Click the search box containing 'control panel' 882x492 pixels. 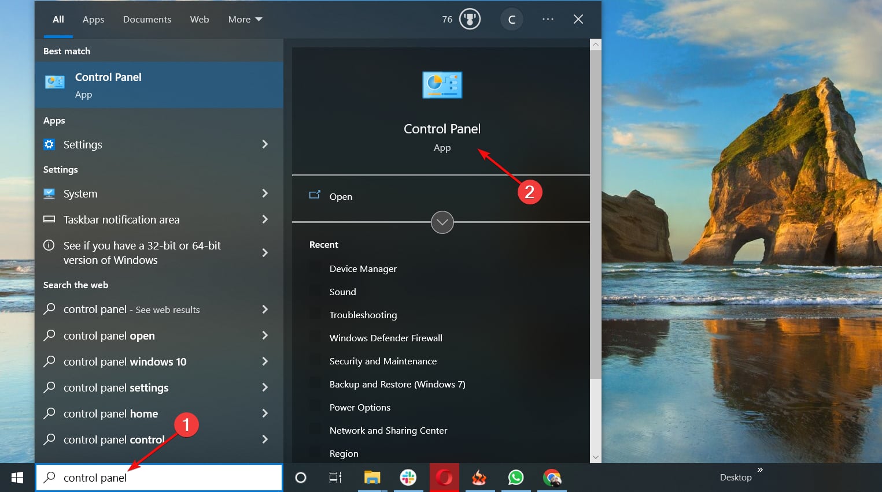[x=159, y=478]
